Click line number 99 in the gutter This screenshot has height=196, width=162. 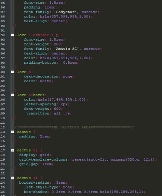pos(3,67)
